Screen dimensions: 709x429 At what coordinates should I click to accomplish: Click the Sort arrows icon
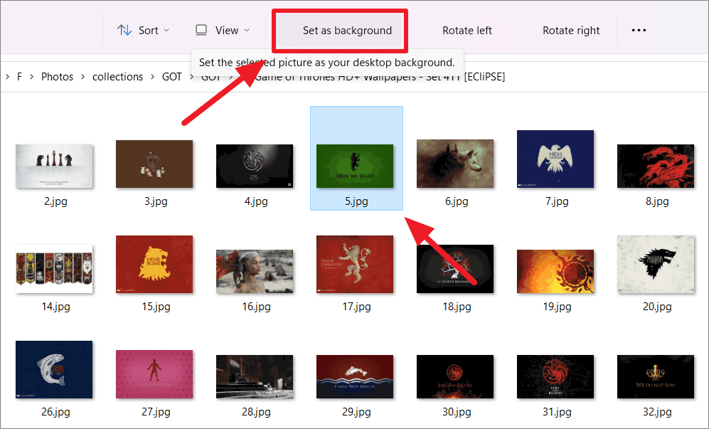tap(124, 31)
